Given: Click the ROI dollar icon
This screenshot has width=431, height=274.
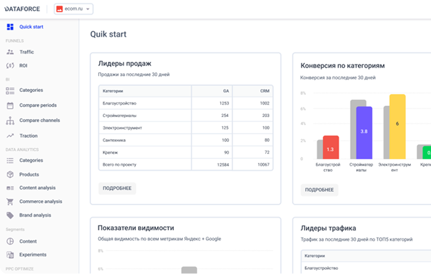Looking at the screenshot, I should click(x=10, y=66).
